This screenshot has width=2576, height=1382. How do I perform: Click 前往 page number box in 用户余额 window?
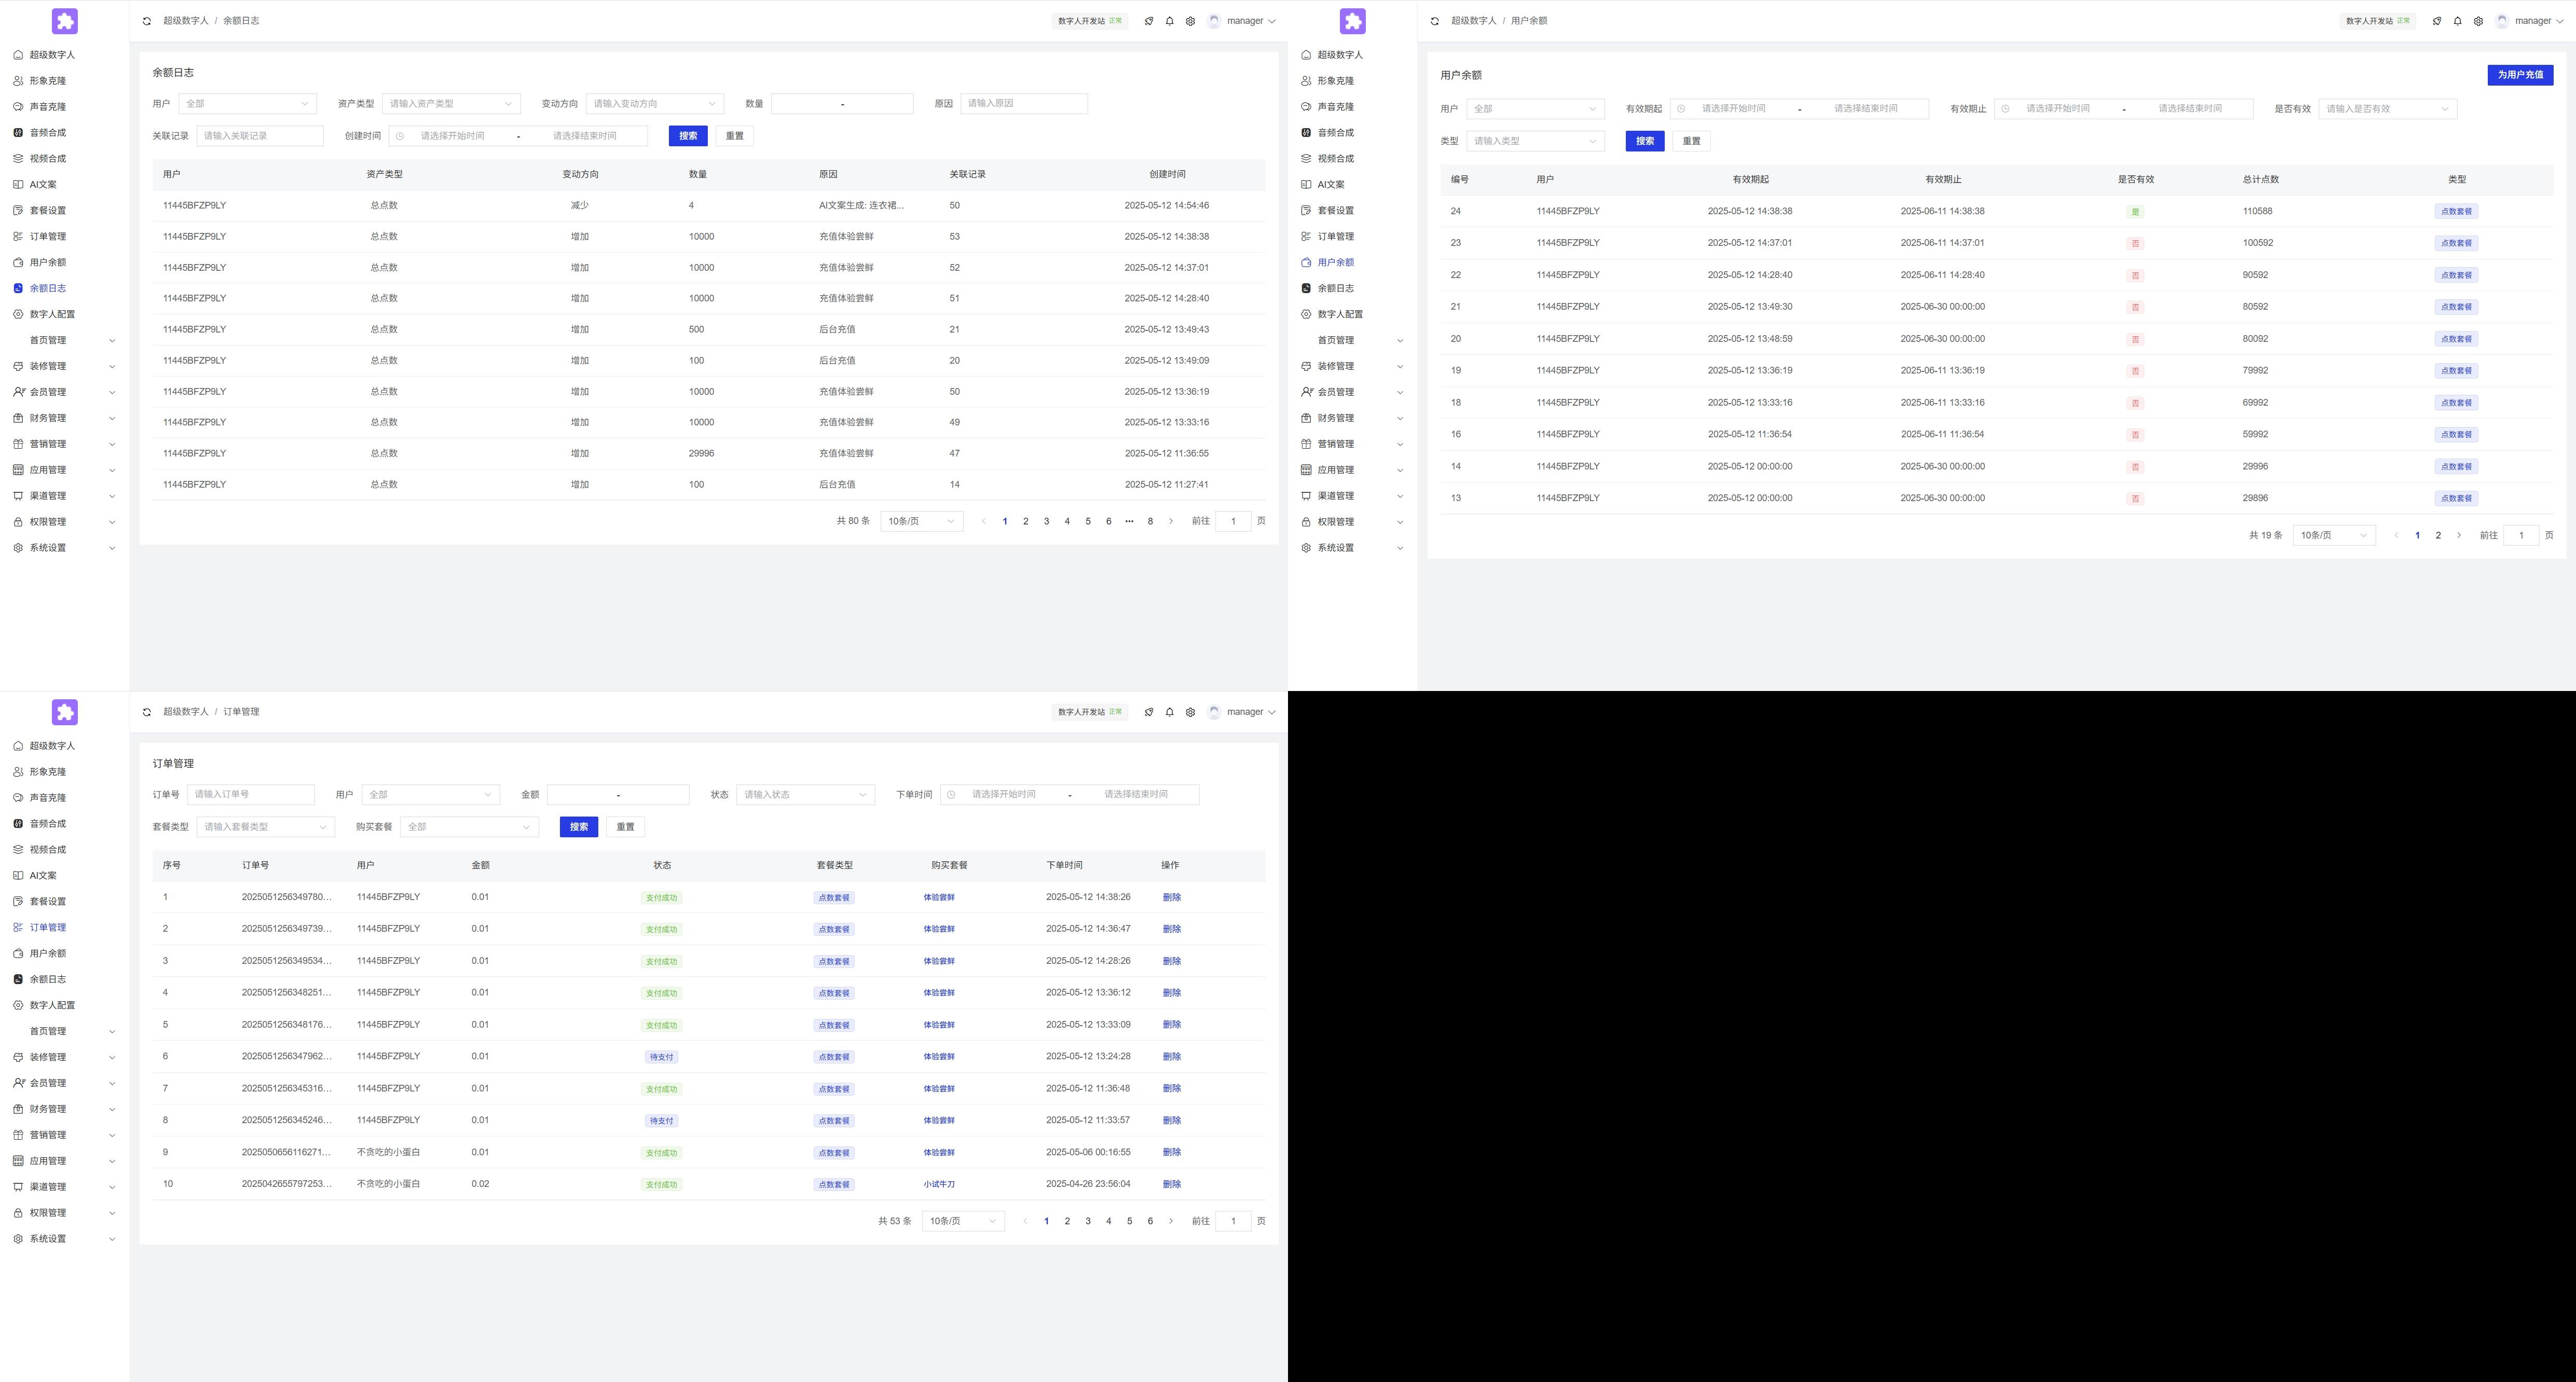(2521, 536)
